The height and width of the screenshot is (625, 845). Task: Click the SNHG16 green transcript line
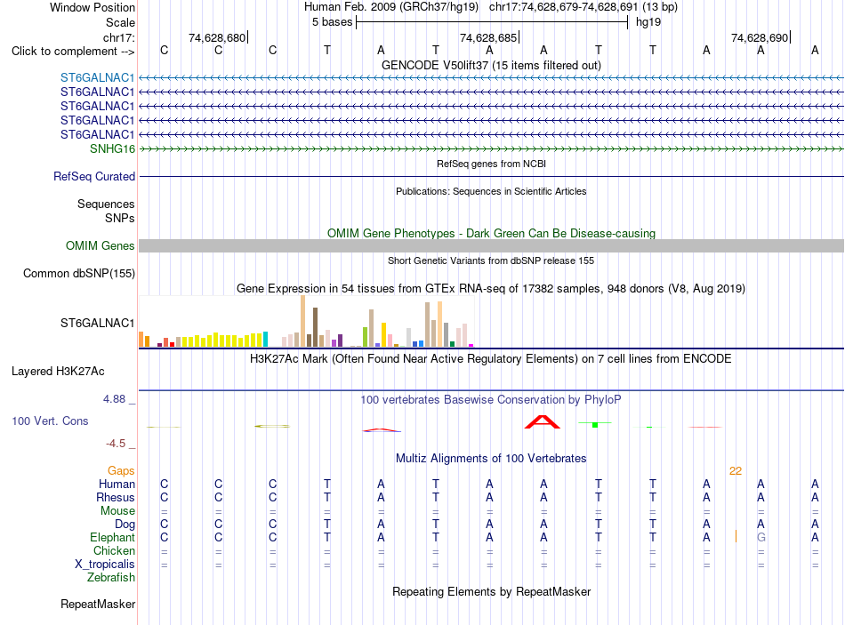click(491, 148)
